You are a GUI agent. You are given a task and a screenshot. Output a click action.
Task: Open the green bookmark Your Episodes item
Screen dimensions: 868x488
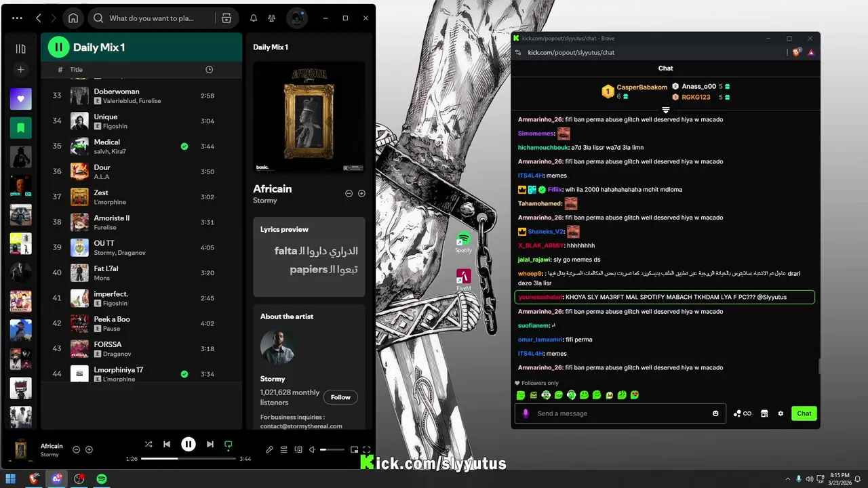coord(20,127)
